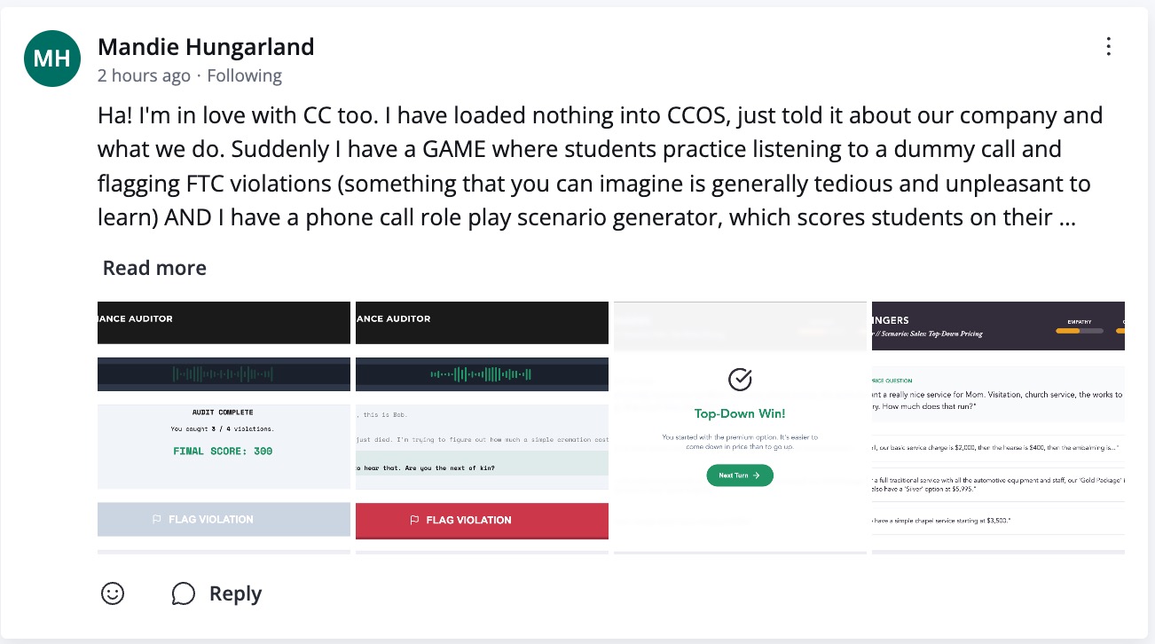Click the red "FLAG VIOLATION" button
Viewport: 1155px width, 644px height.
tap(482, 521)
